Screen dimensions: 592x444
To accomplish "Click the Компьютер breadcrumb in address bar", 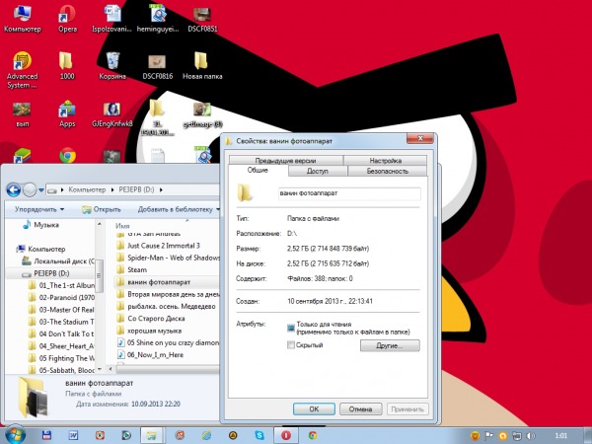I will (87, 189).
